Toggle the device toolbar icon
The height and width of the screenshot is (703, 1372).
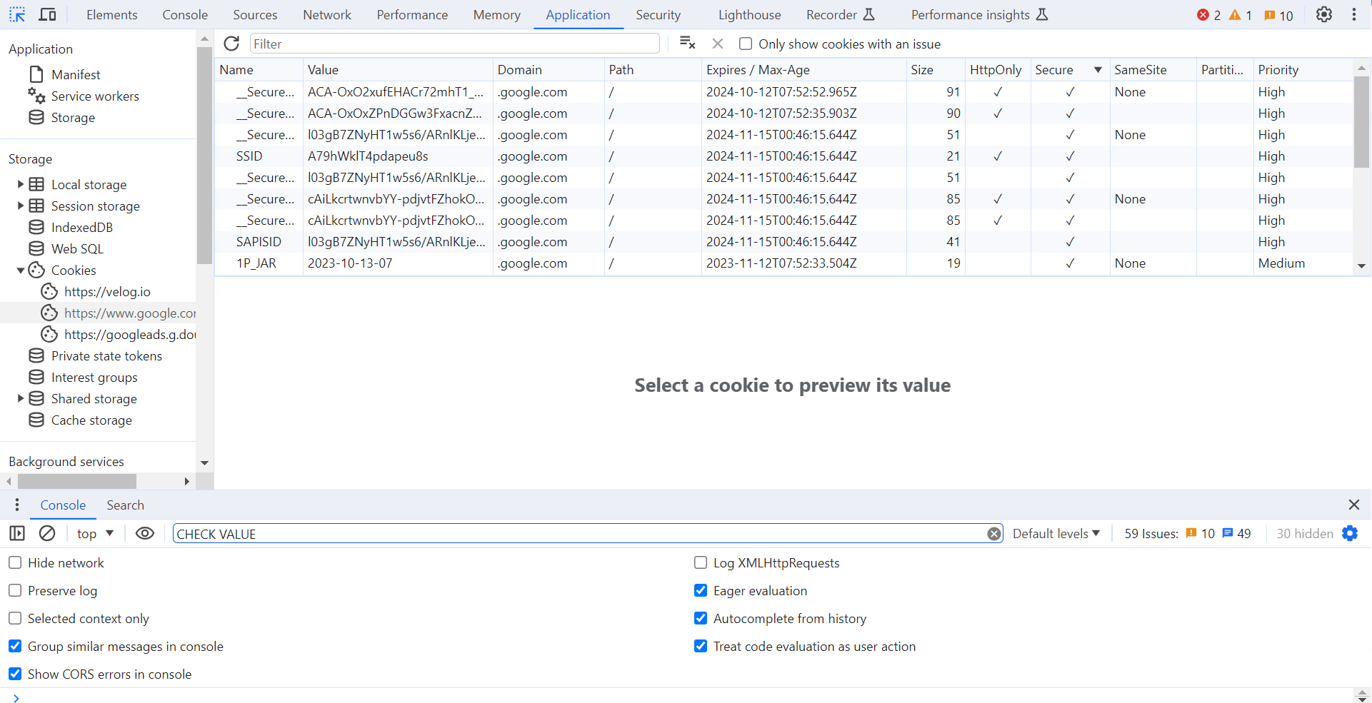[48, 14]
